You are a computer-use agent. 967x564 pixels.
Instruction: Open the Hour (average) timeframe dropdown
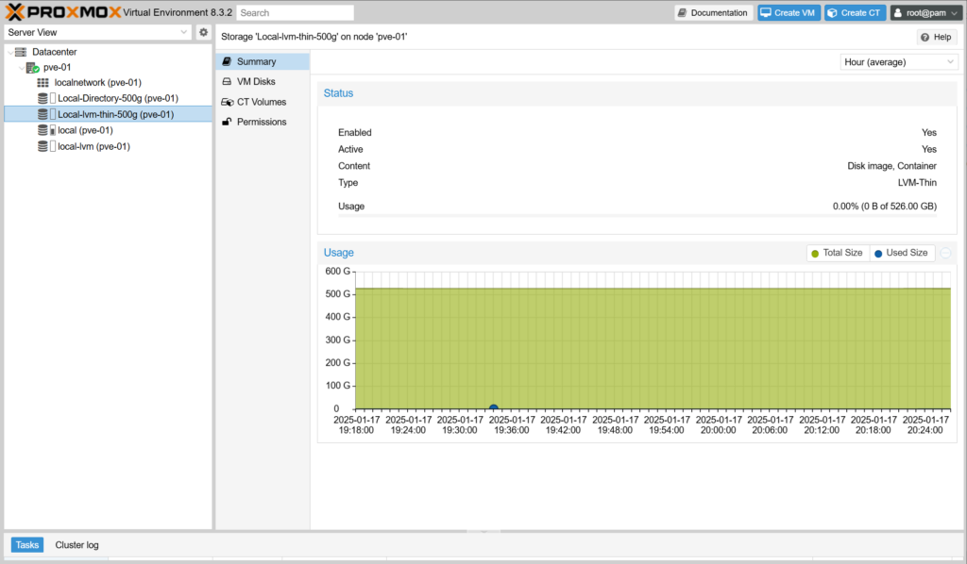[899, 61]
